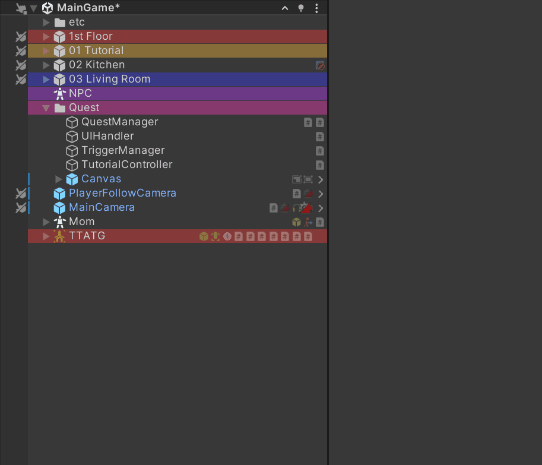Toggle the picking icon for 1st Floor
This screenshot has width=542, height=465.
(x=21, y=37)
